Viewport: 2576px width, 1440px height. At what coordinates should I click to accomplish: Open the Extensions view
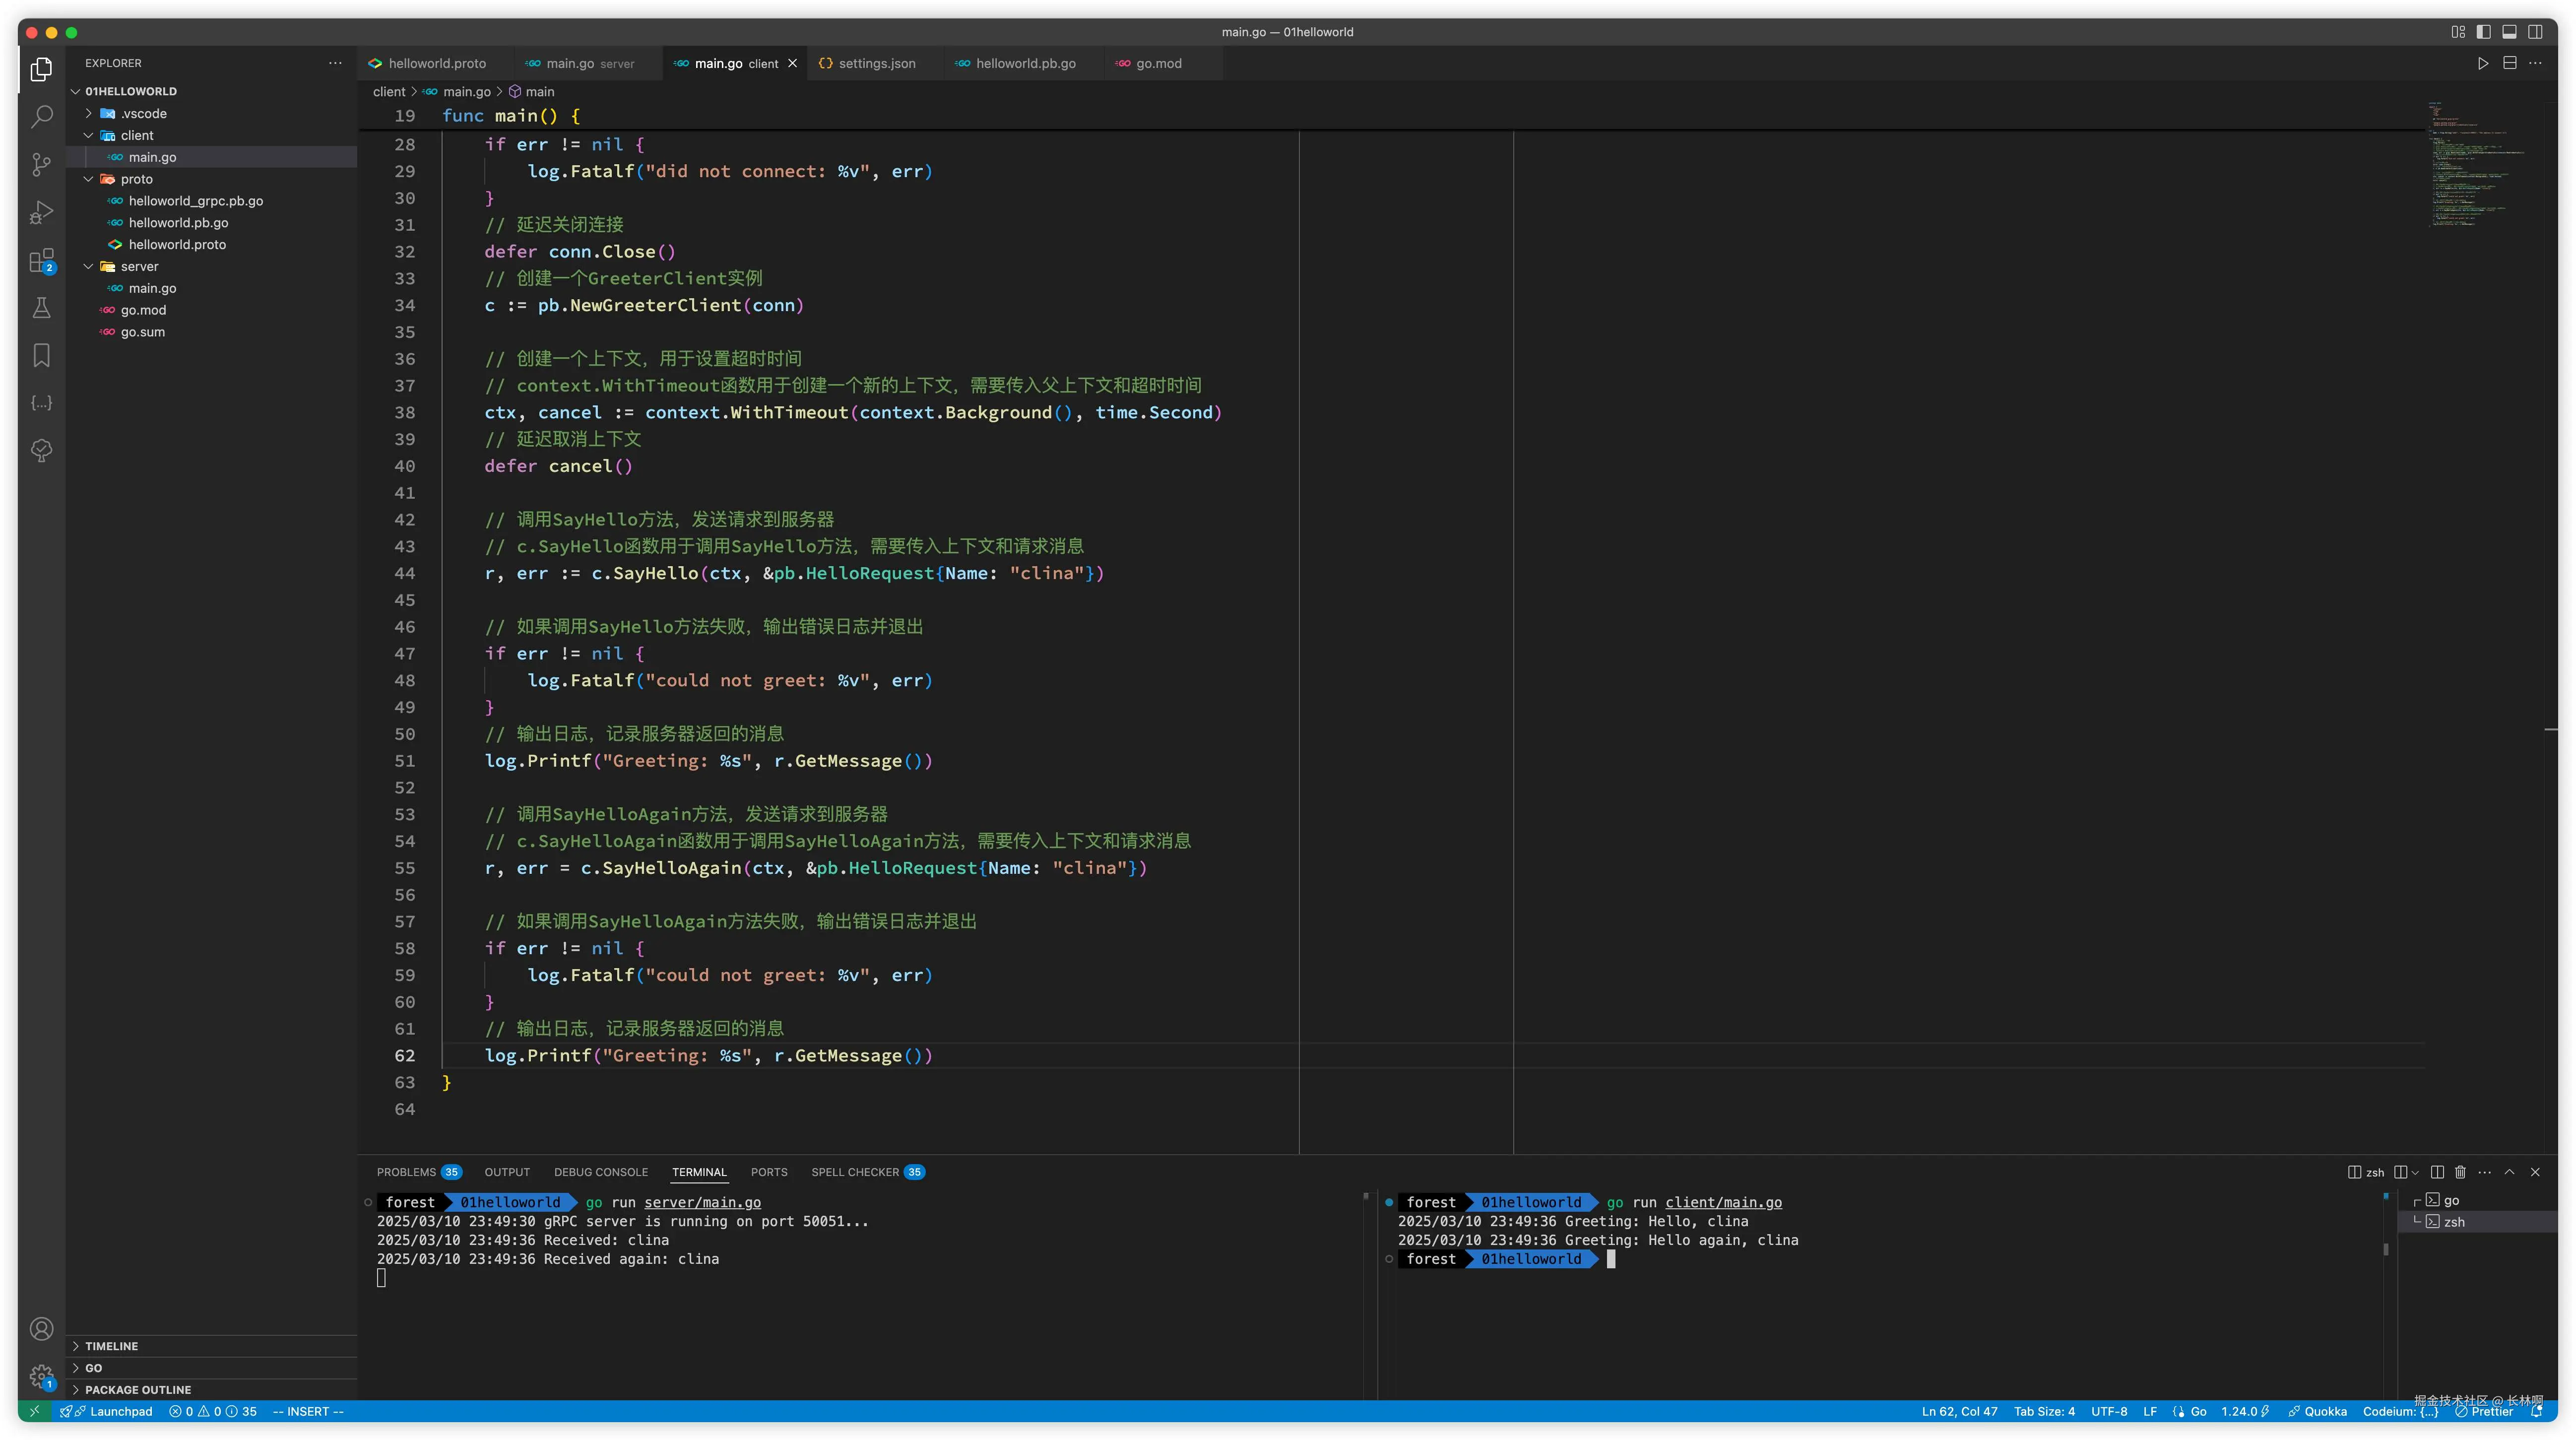(41, 260)
